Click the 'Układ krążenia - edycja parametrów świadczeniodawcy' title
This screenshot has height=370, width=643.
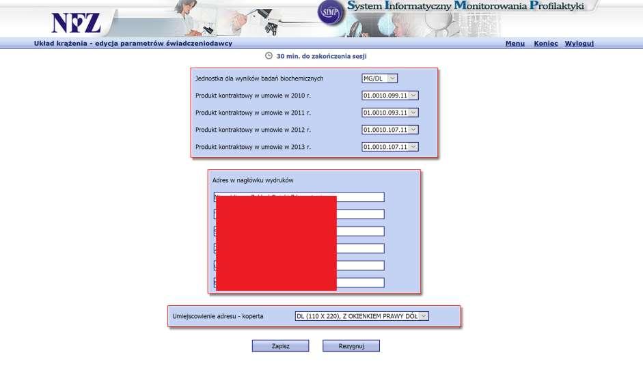133,44
